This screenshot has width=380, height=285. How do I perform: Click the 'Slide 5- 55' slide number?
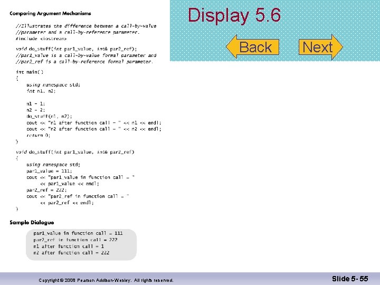coord(350,279)
